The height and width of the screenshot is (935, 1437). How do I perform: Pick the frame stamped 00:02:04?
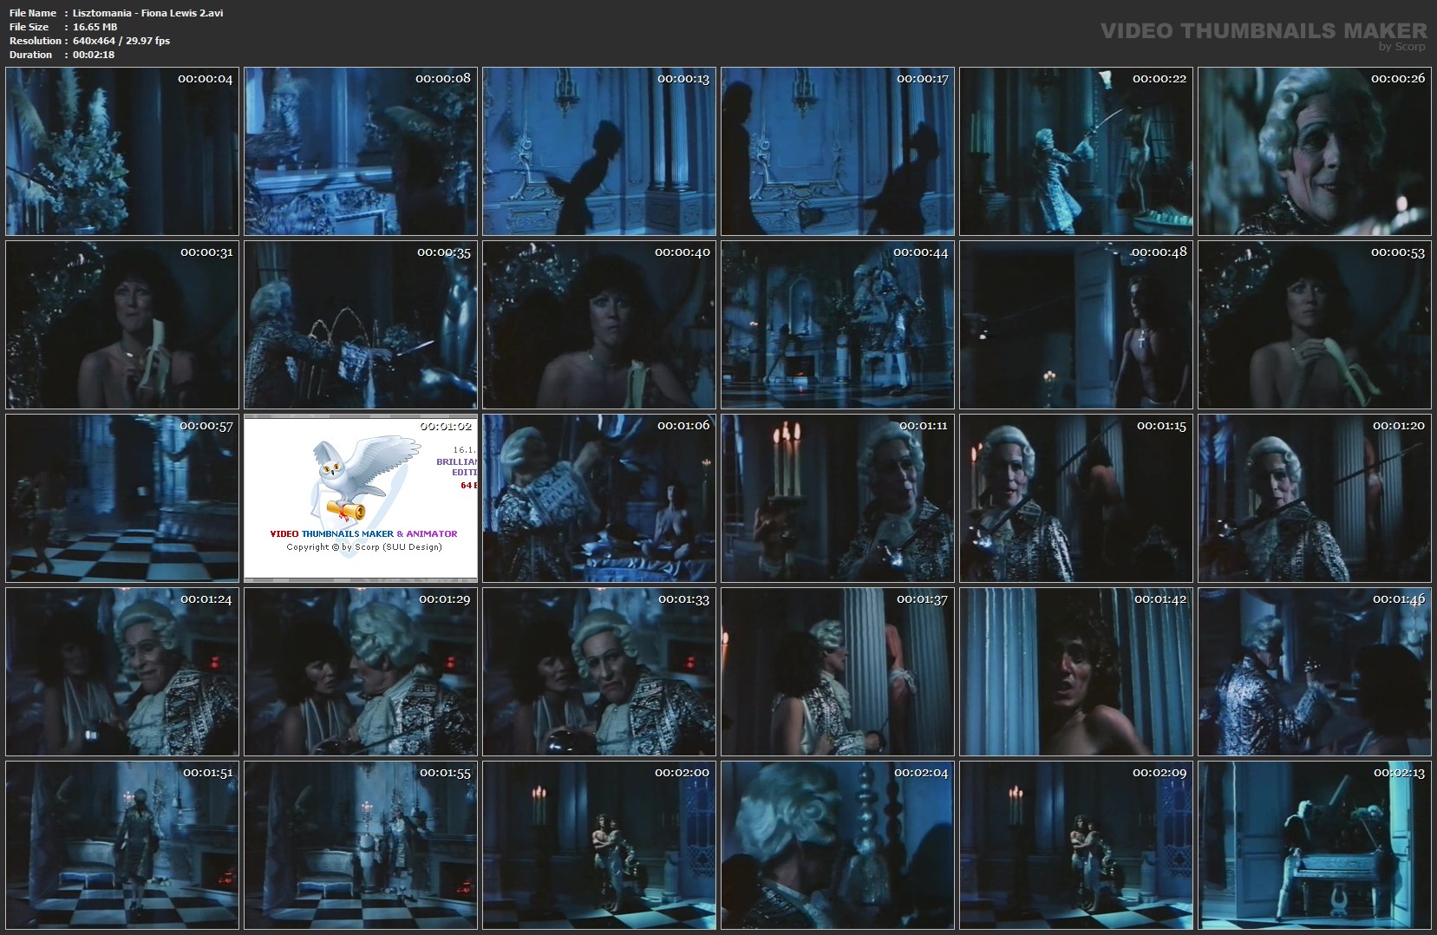pos(838,846)
